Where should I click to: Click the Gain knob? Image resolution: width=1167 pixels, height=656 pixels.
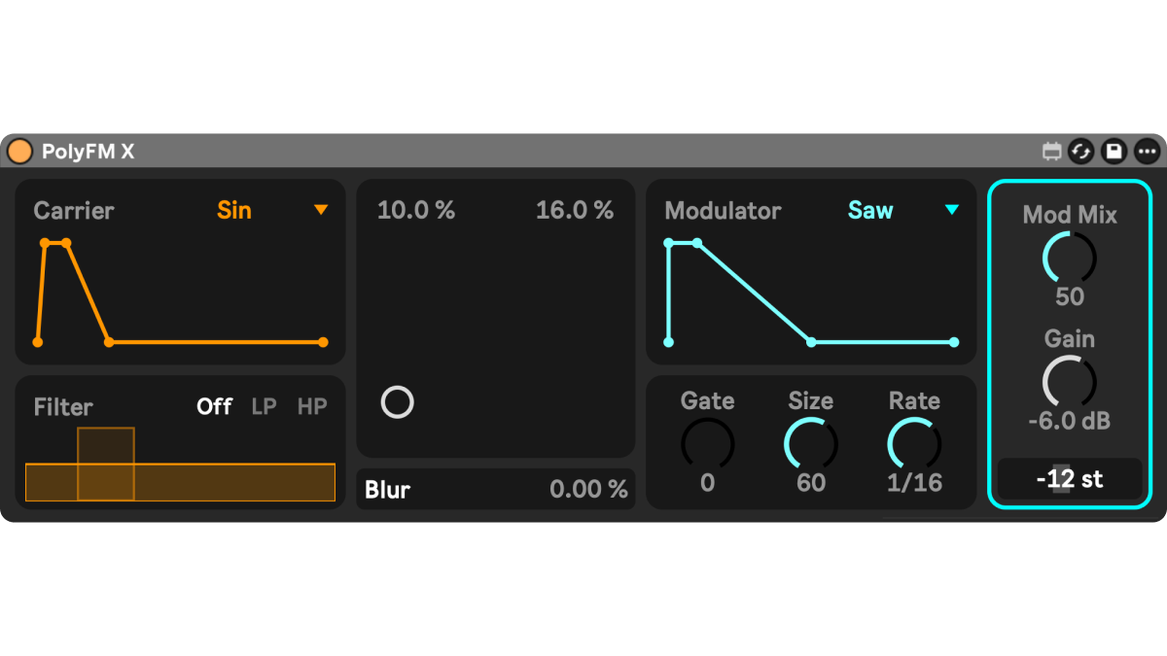pyautogui.click(x=1069, y=382)
